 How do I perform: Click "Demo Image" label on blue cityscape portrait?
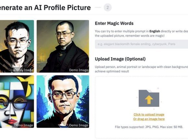click(x=79, y=125)
